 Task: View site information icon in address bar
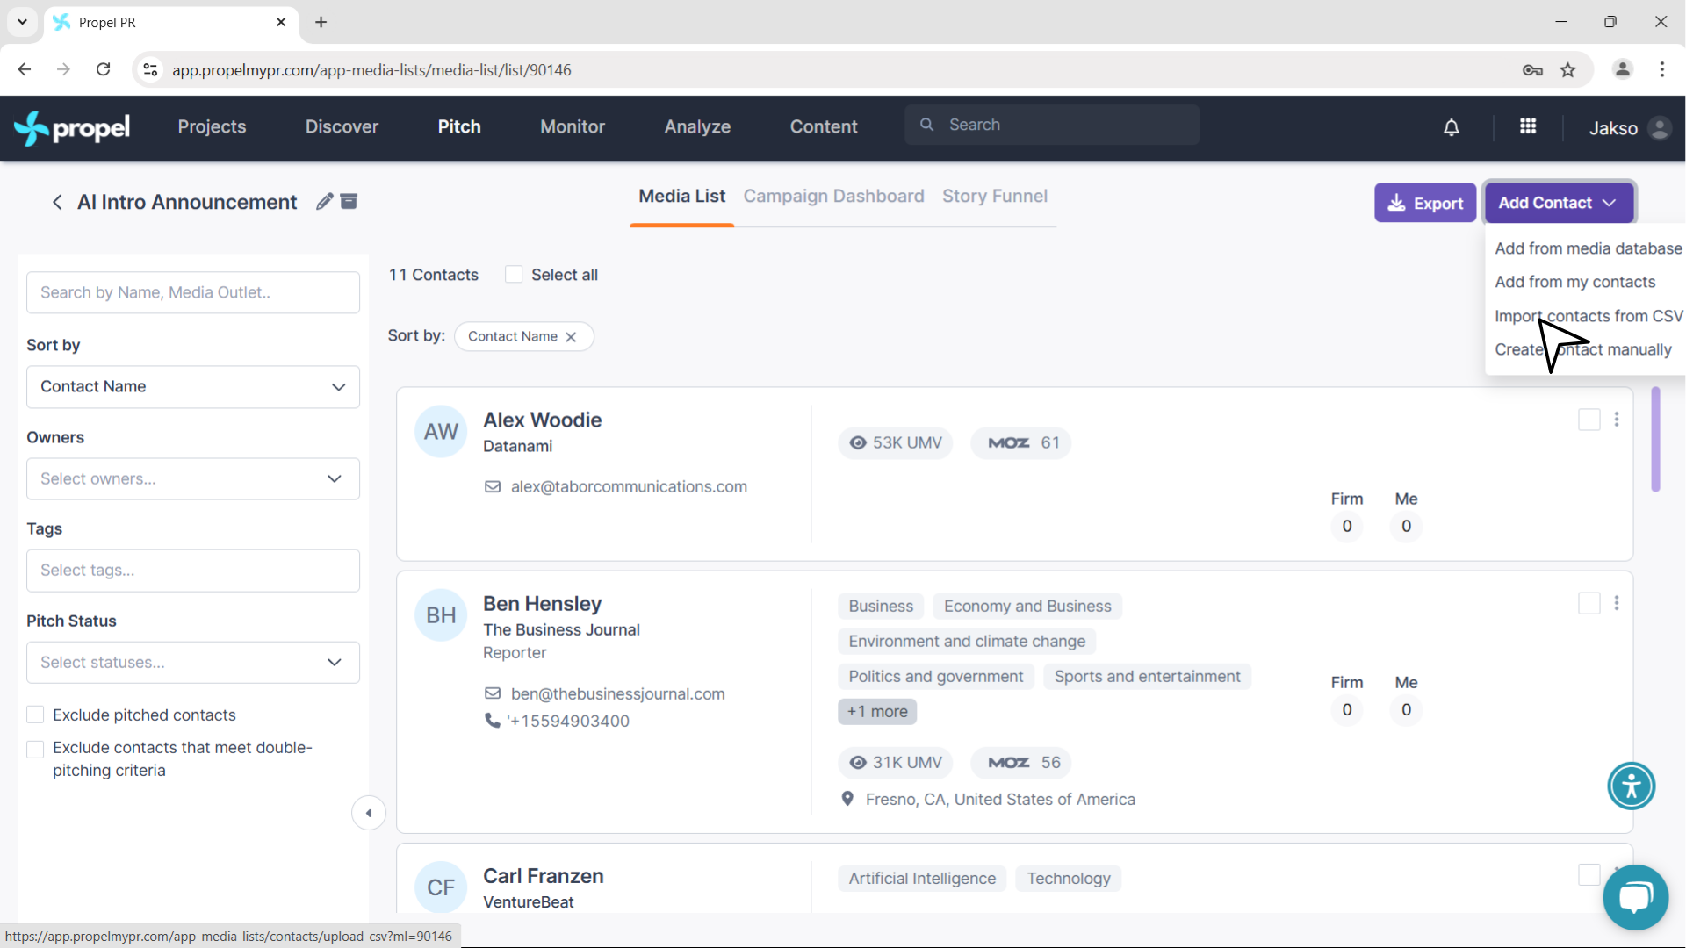coord(151,69)
